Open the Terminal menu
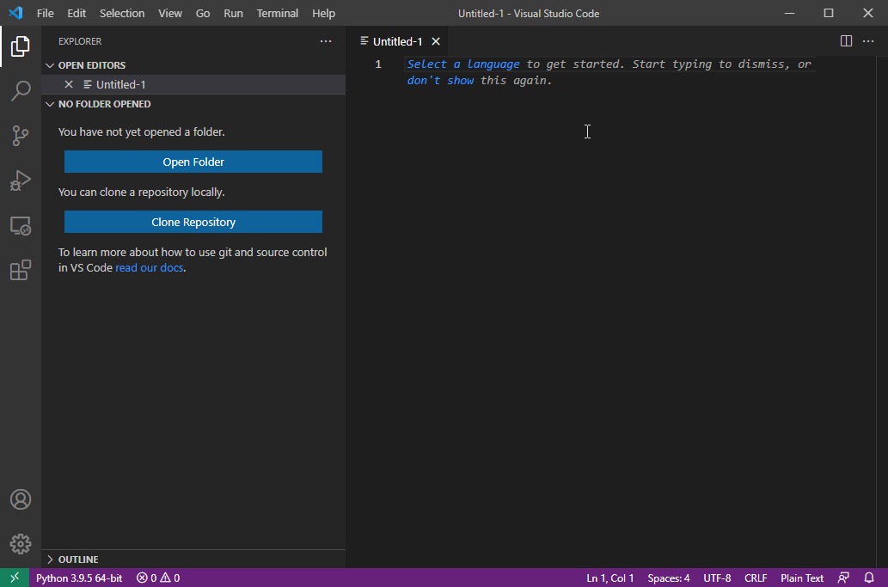The width and height of the screenshot is (888, 587). (278, 14)
